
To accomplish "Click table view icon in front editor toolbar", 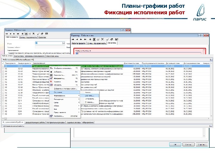I will coord(116,39).
